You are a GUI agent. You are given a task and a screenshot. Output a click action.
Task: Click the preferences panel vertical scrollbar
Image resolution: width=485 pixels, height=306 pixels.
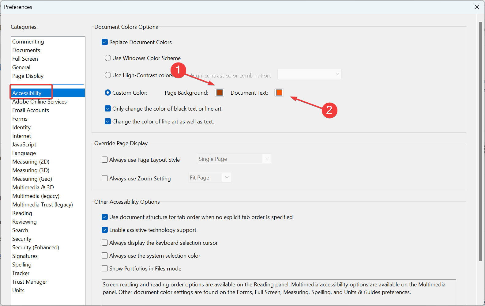pyautogui.click(x=480, y=141)
